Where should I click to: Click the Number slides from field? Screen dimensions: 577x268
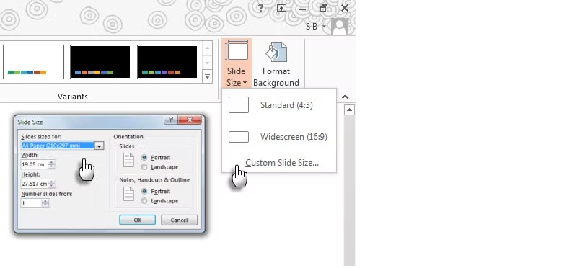(x=31, y=203)
